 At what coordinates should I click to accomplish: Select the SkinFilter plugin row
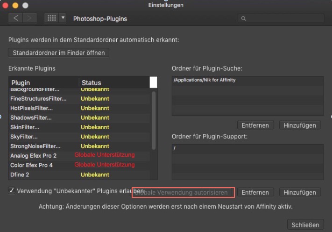pyautogui.click(x=79, y=127)
